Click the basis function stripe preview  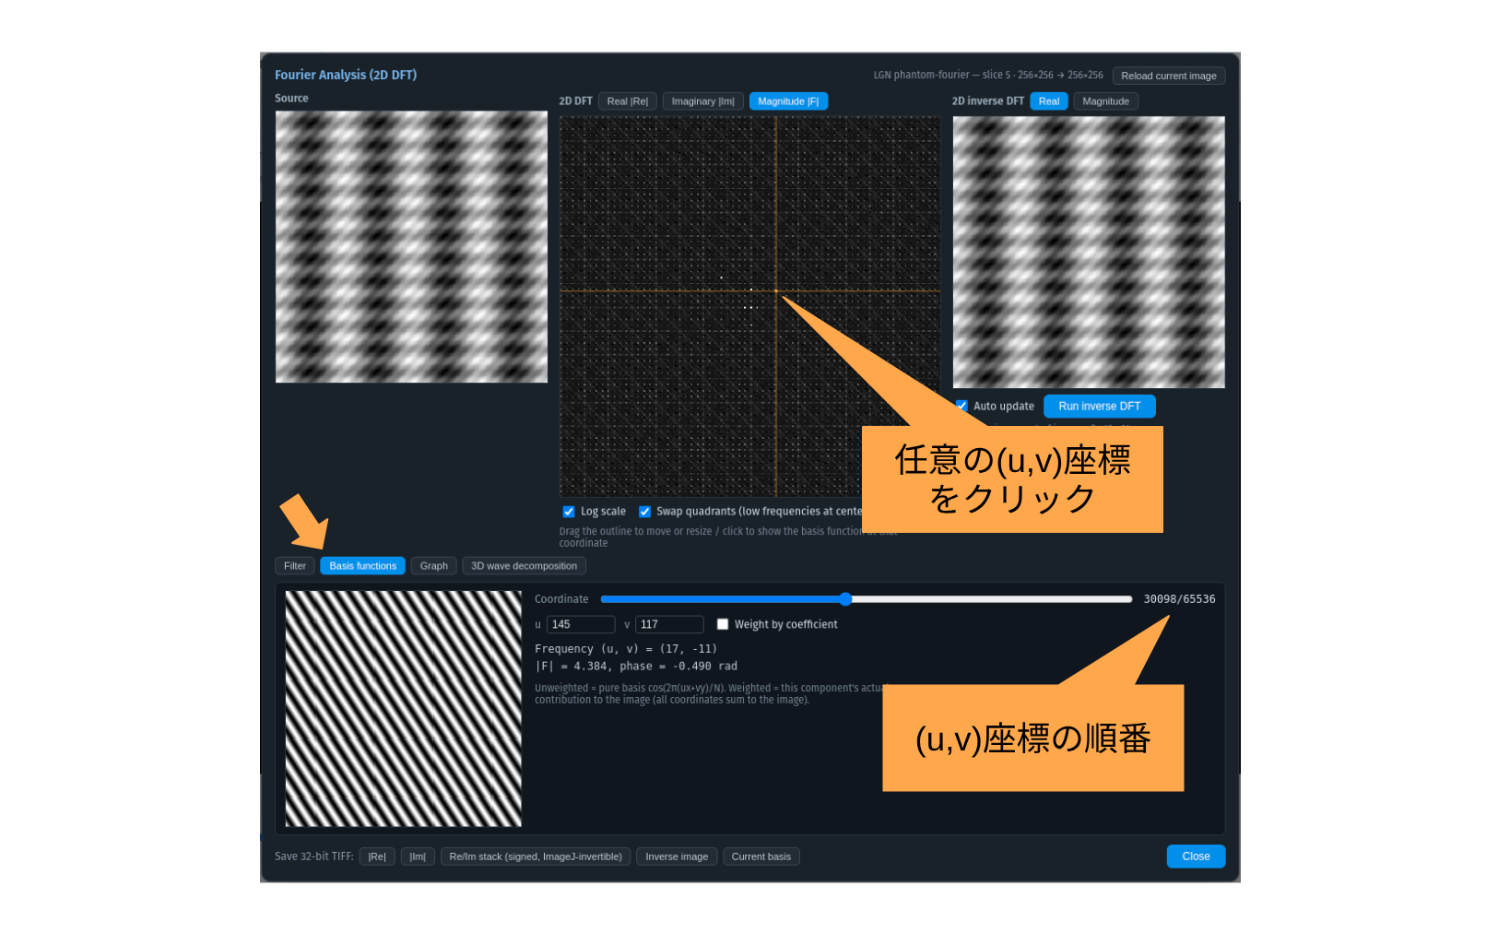click(x=403, y=709)
